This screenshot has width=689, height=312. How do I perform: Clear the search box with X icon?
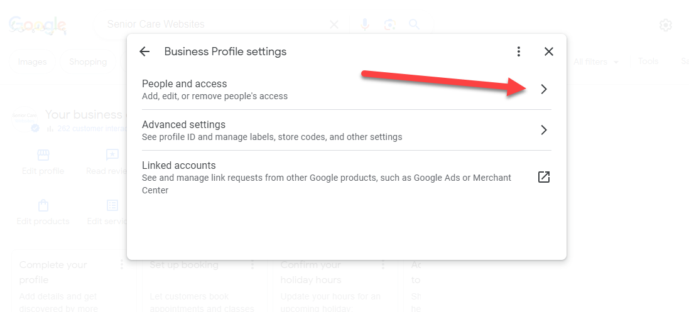[x=334, y=24]
